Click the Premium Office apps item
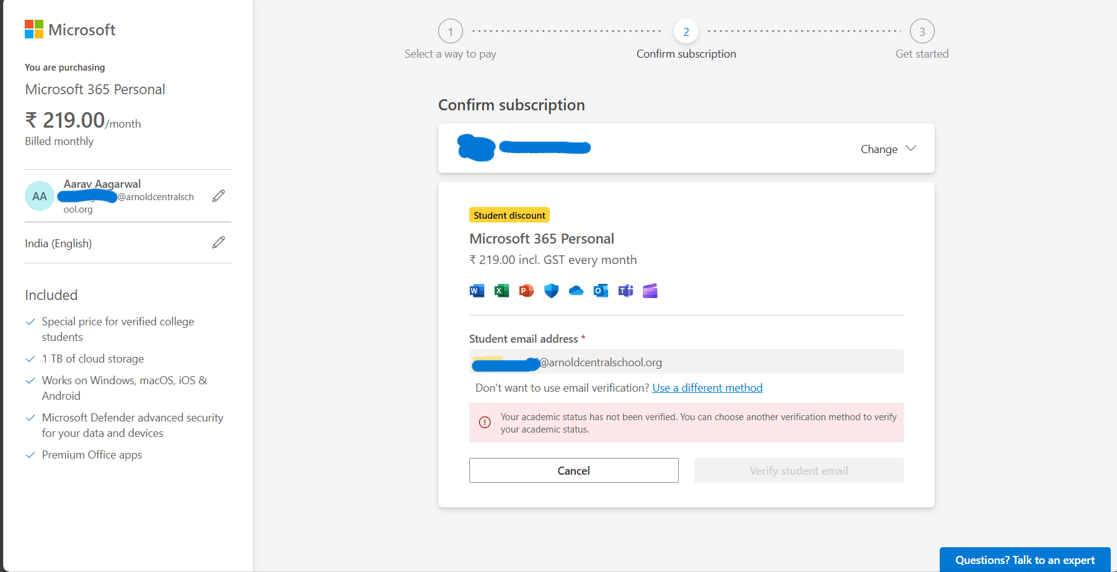1117x572 pixels. 92,455
